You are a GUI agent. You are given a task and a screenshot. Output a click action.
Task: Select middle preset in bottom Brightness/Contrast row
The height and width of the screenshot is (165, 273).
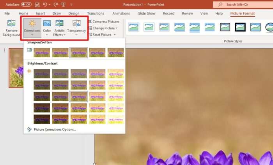click(x=79, y=119)
